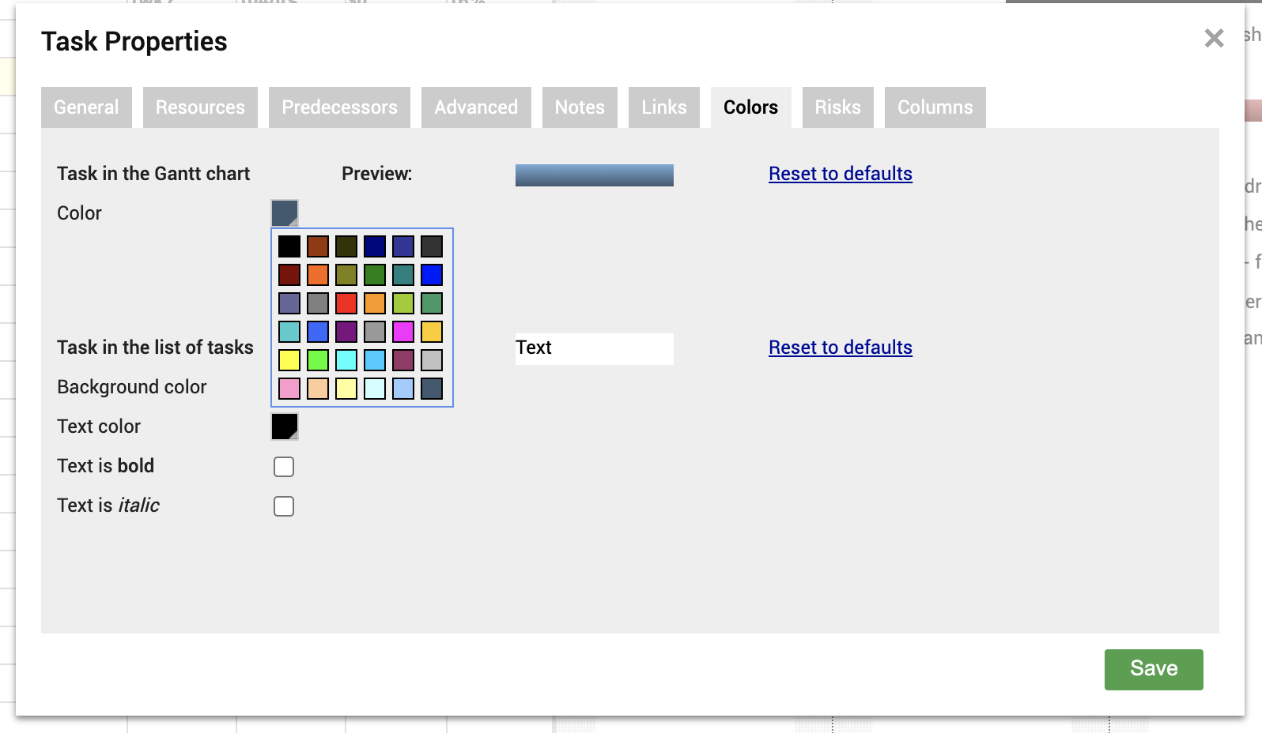This screenshot has width=1262, height=733.
Task: Pick the turquoise swatch in the fourth row
Action: pos(289,332)
